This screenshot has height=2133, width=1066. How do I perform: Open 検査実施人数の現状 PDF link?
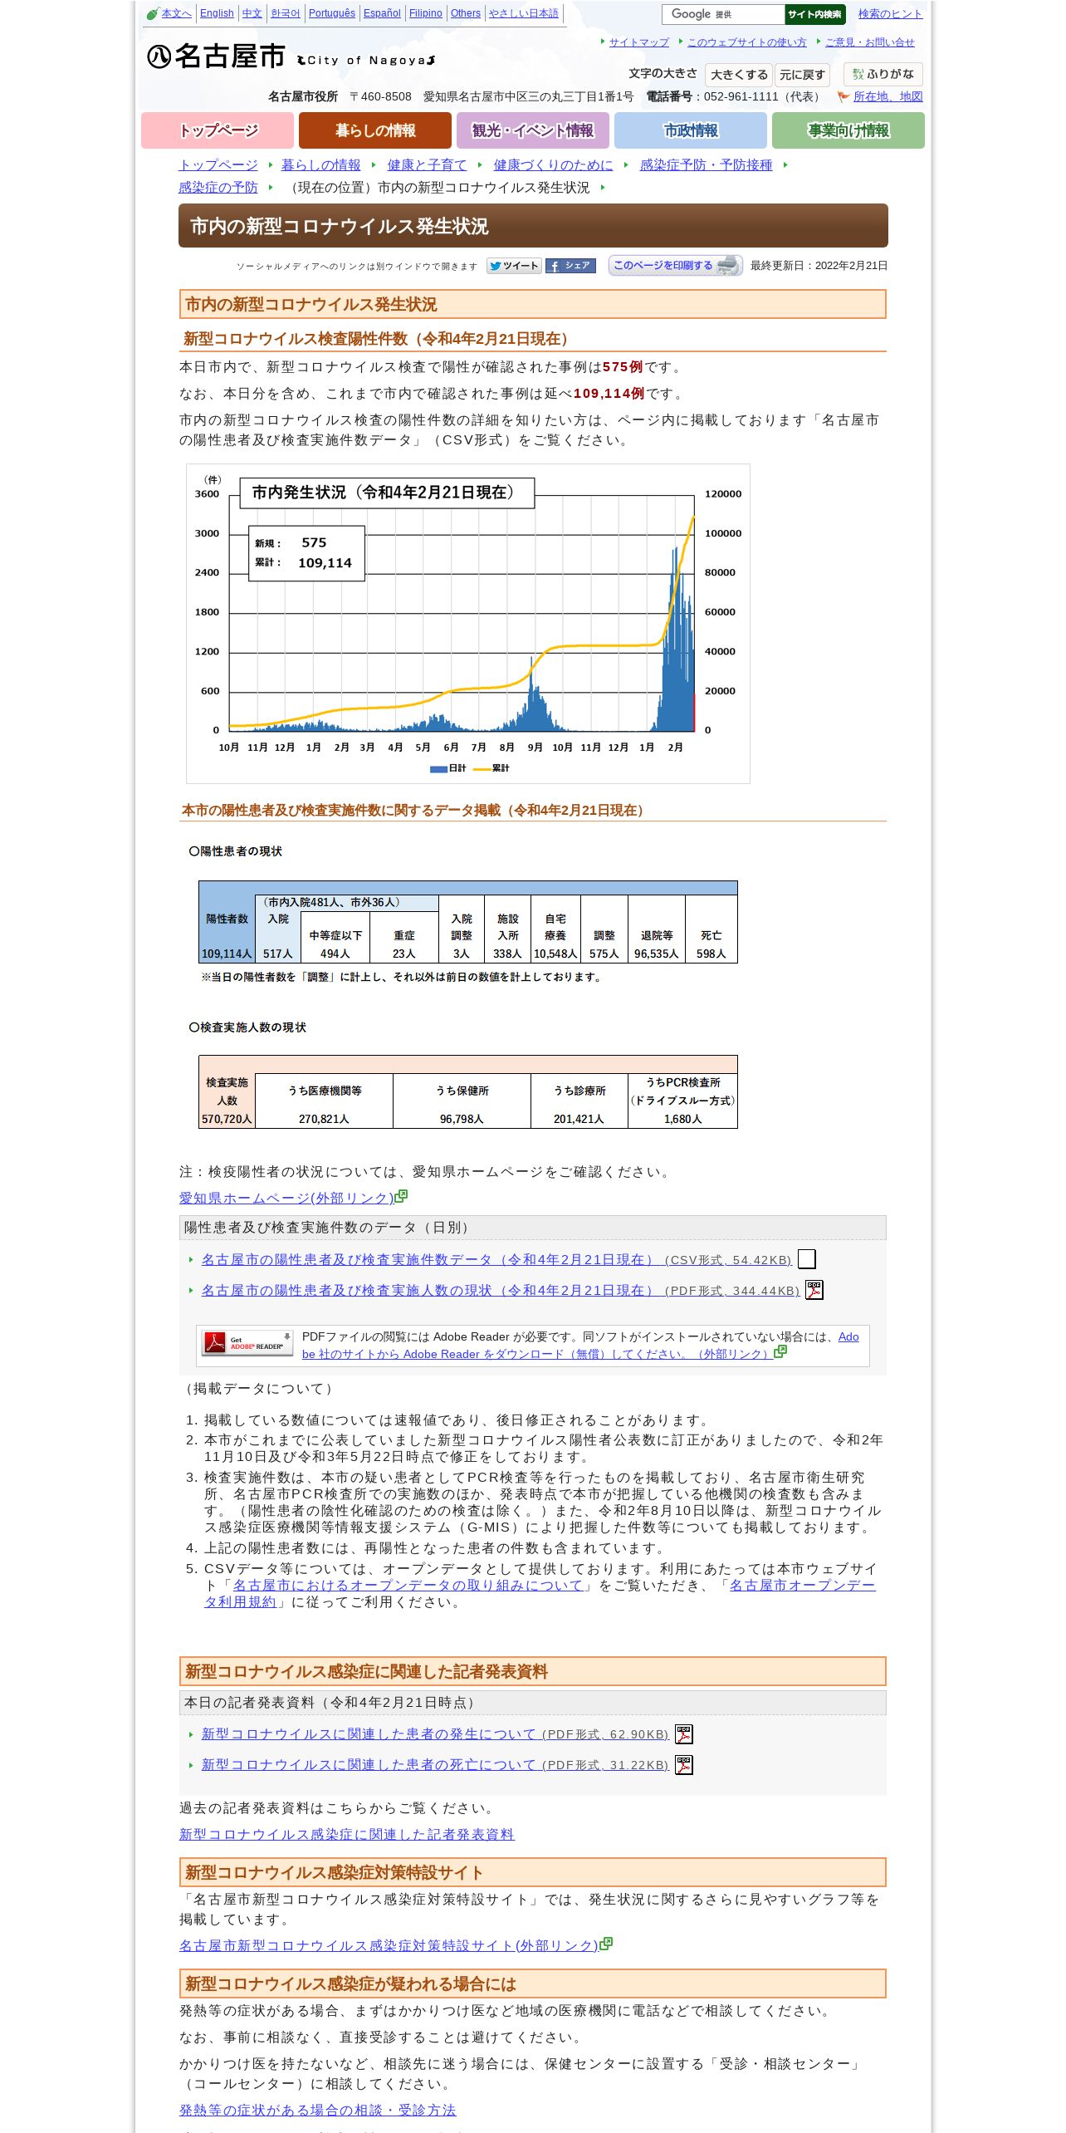[x=501, y=1291]
